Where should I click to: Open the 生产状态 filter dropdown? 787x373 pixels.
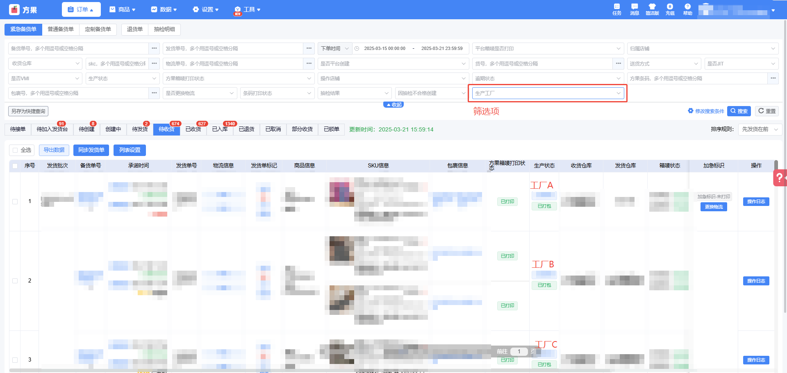(123, 78)
